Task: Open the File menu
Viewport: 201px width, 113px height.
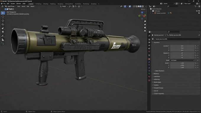Action: click(x=4, y=4)
